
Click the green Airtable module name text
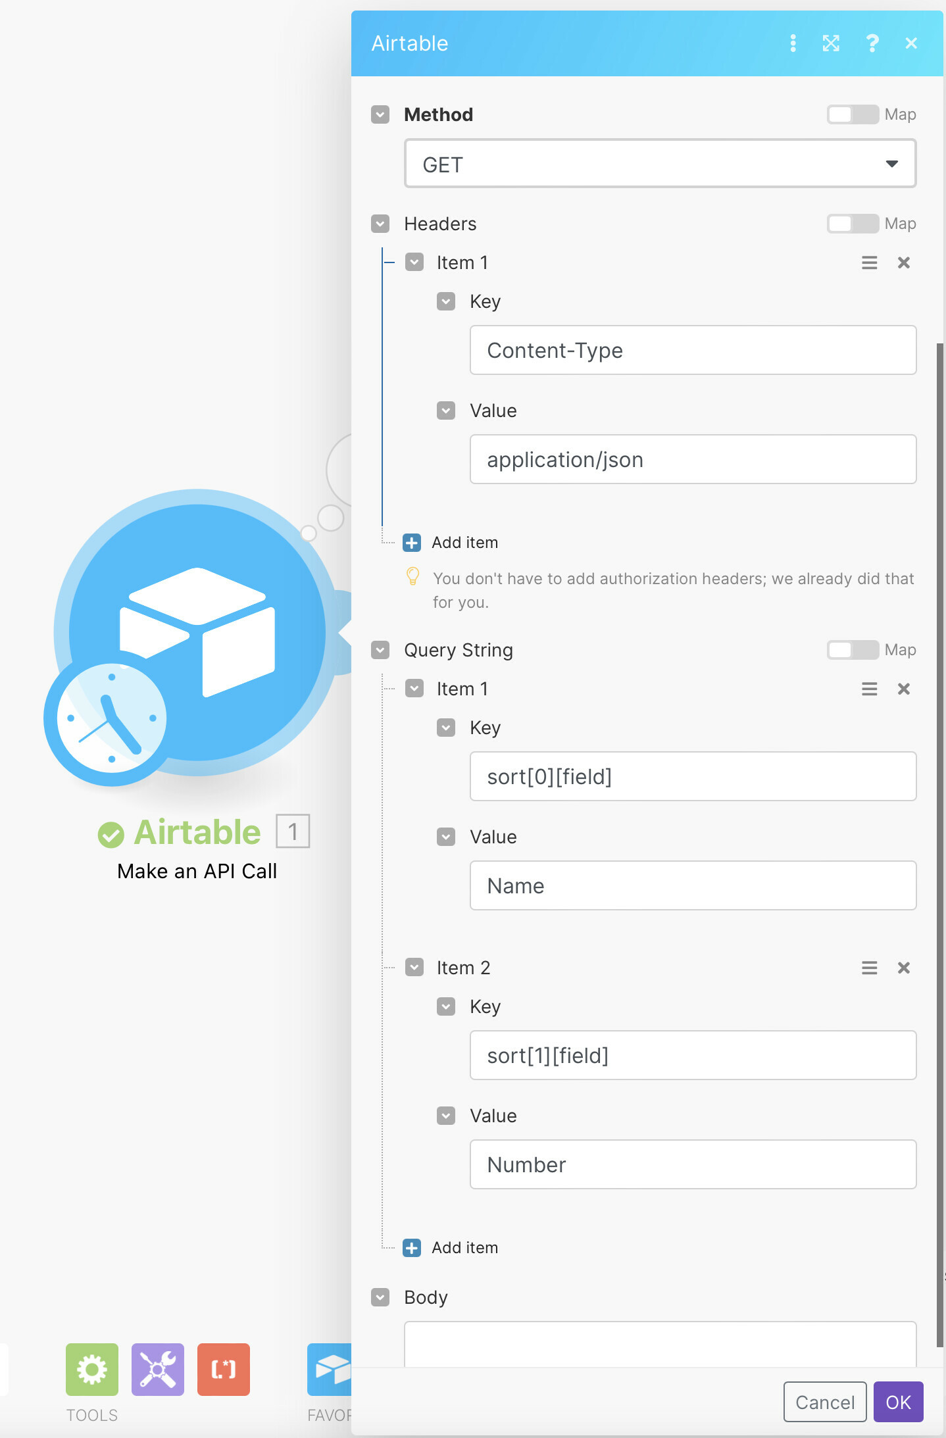197,832
